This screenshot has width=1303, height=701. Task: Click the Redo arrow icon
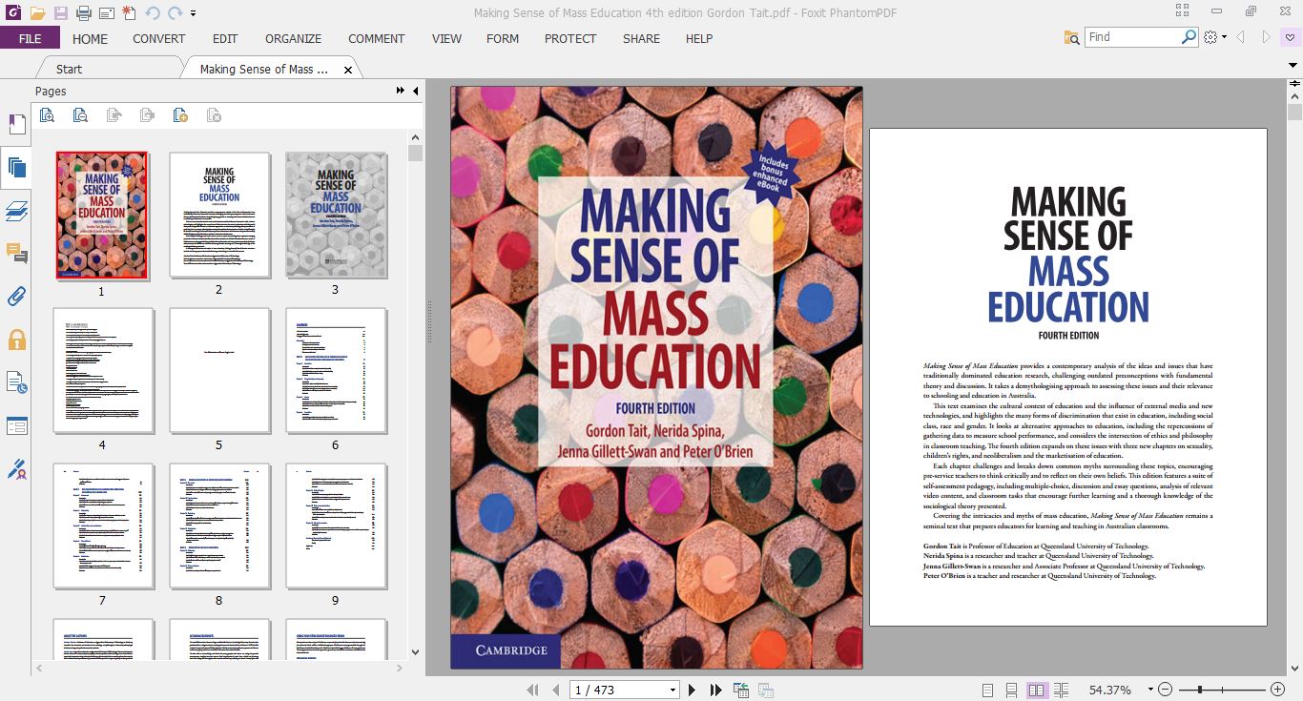(x=175, y=13)
